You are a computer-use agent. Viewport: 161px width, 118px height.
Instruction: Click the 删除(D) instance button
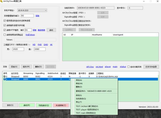tap(39, 67)
